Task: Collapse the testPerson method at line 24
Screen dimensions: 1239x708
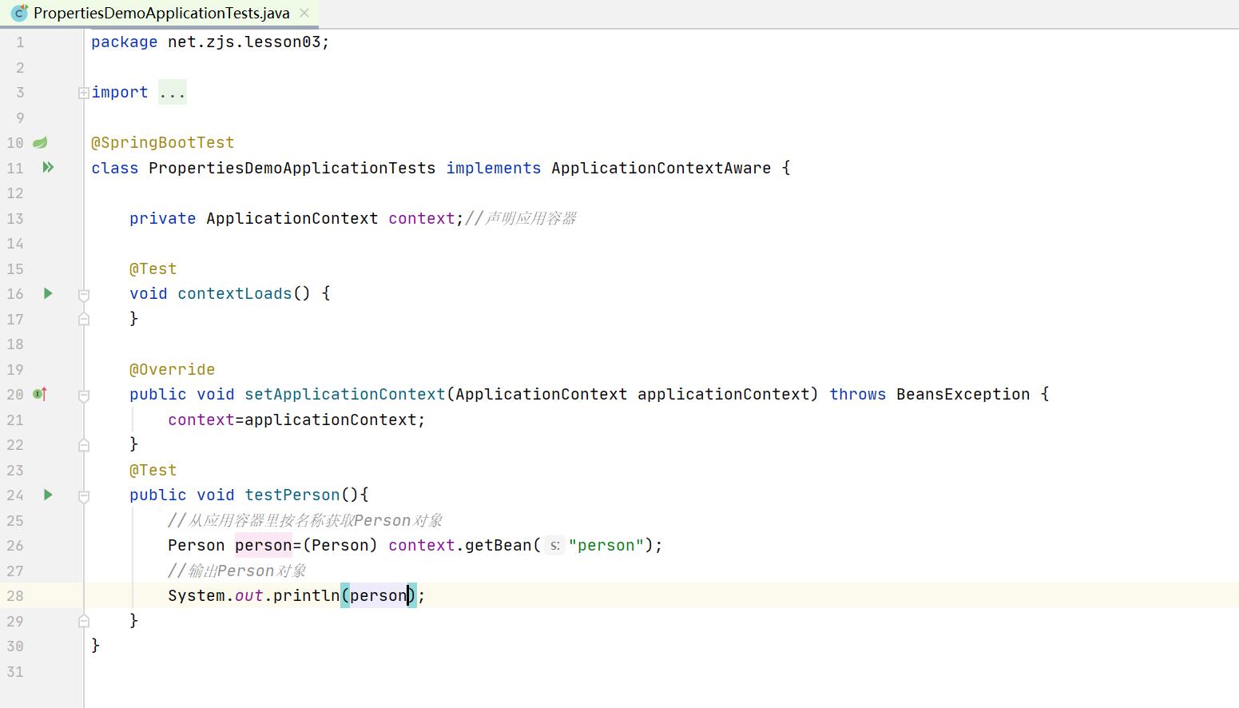Action: [x=84, y=495]
